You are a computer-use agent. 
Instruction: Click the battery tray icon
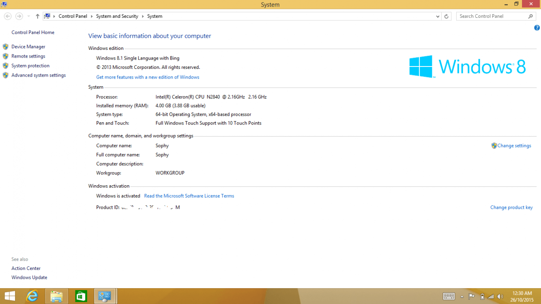482,297
